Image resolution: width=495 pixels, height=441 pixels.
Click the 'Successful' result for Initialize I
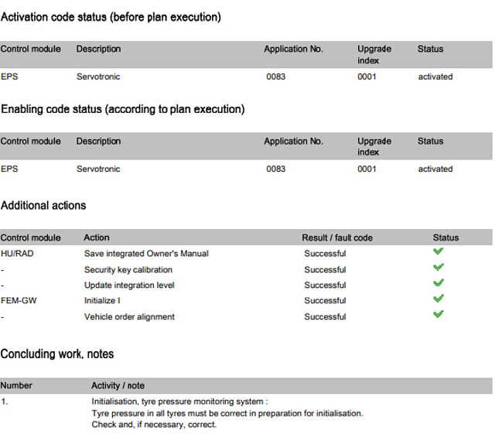click(x=325, y=300)
